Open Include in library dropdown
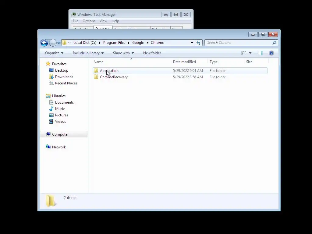312x234 pixels. pyautogui.click(x=88, y=53)
